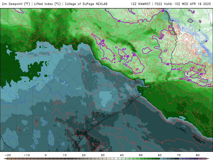
Task: Click the -20 value on the color scale
Action: click(x=8, y=155)
